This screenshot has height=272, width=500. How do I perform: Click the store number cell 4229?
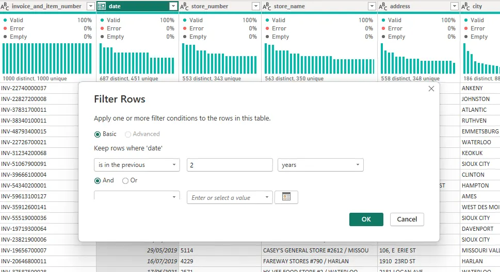(x=220, y=262)
